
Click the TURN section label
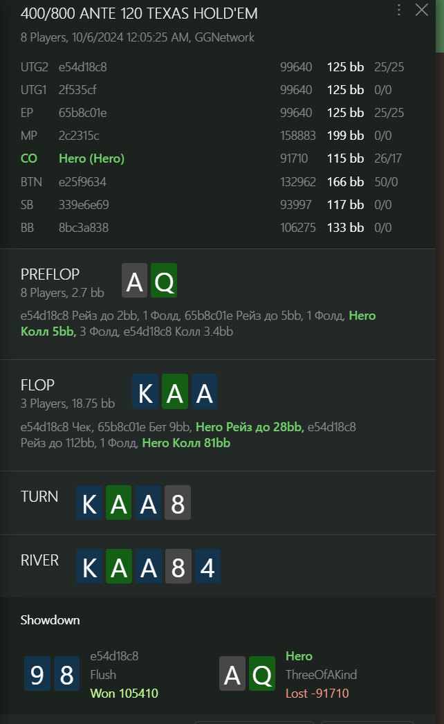coord(39,496)
